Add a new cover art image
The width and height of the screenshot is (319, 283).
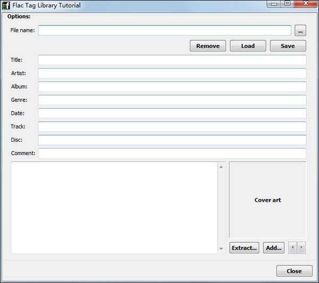point(273,248)
